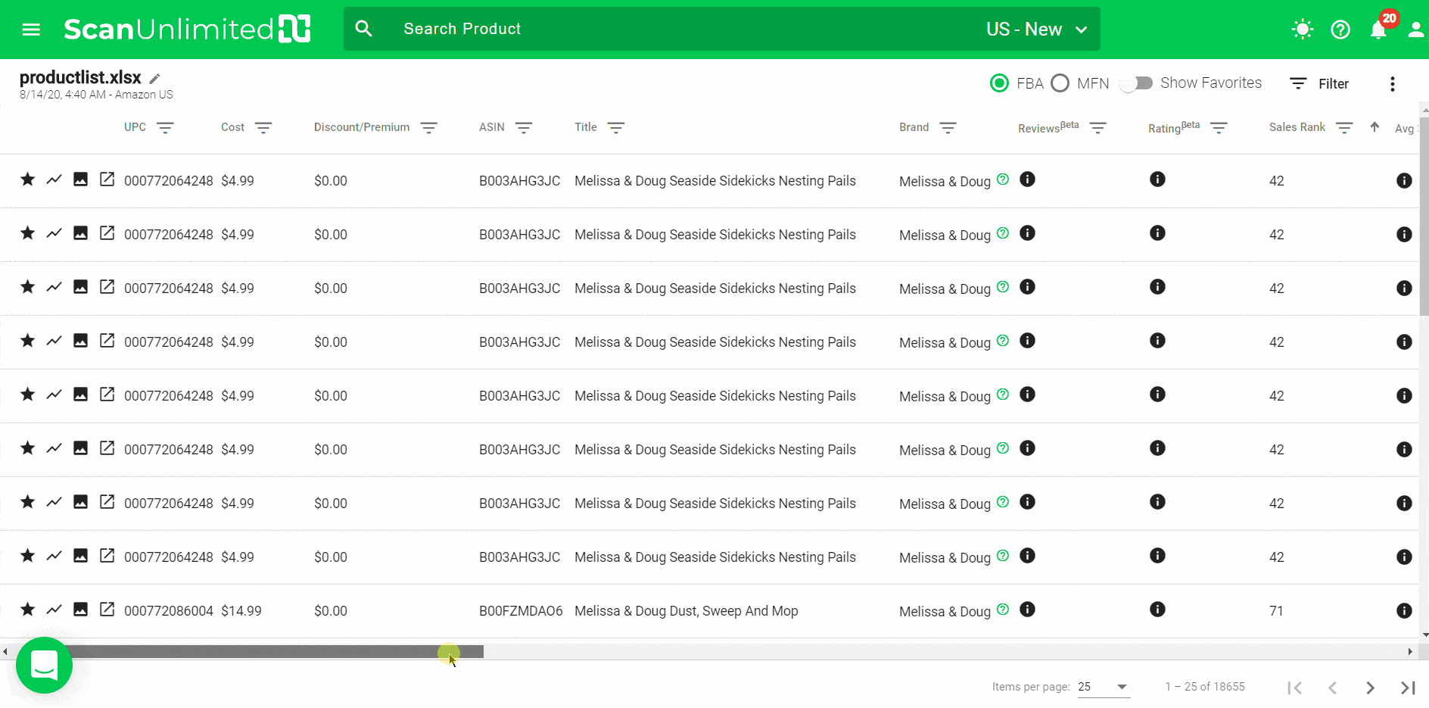Viewport: 1429px width, 708px height.
Task: Click the pencil icon to rename productlist.xlsx
Action: click(154, 79)
